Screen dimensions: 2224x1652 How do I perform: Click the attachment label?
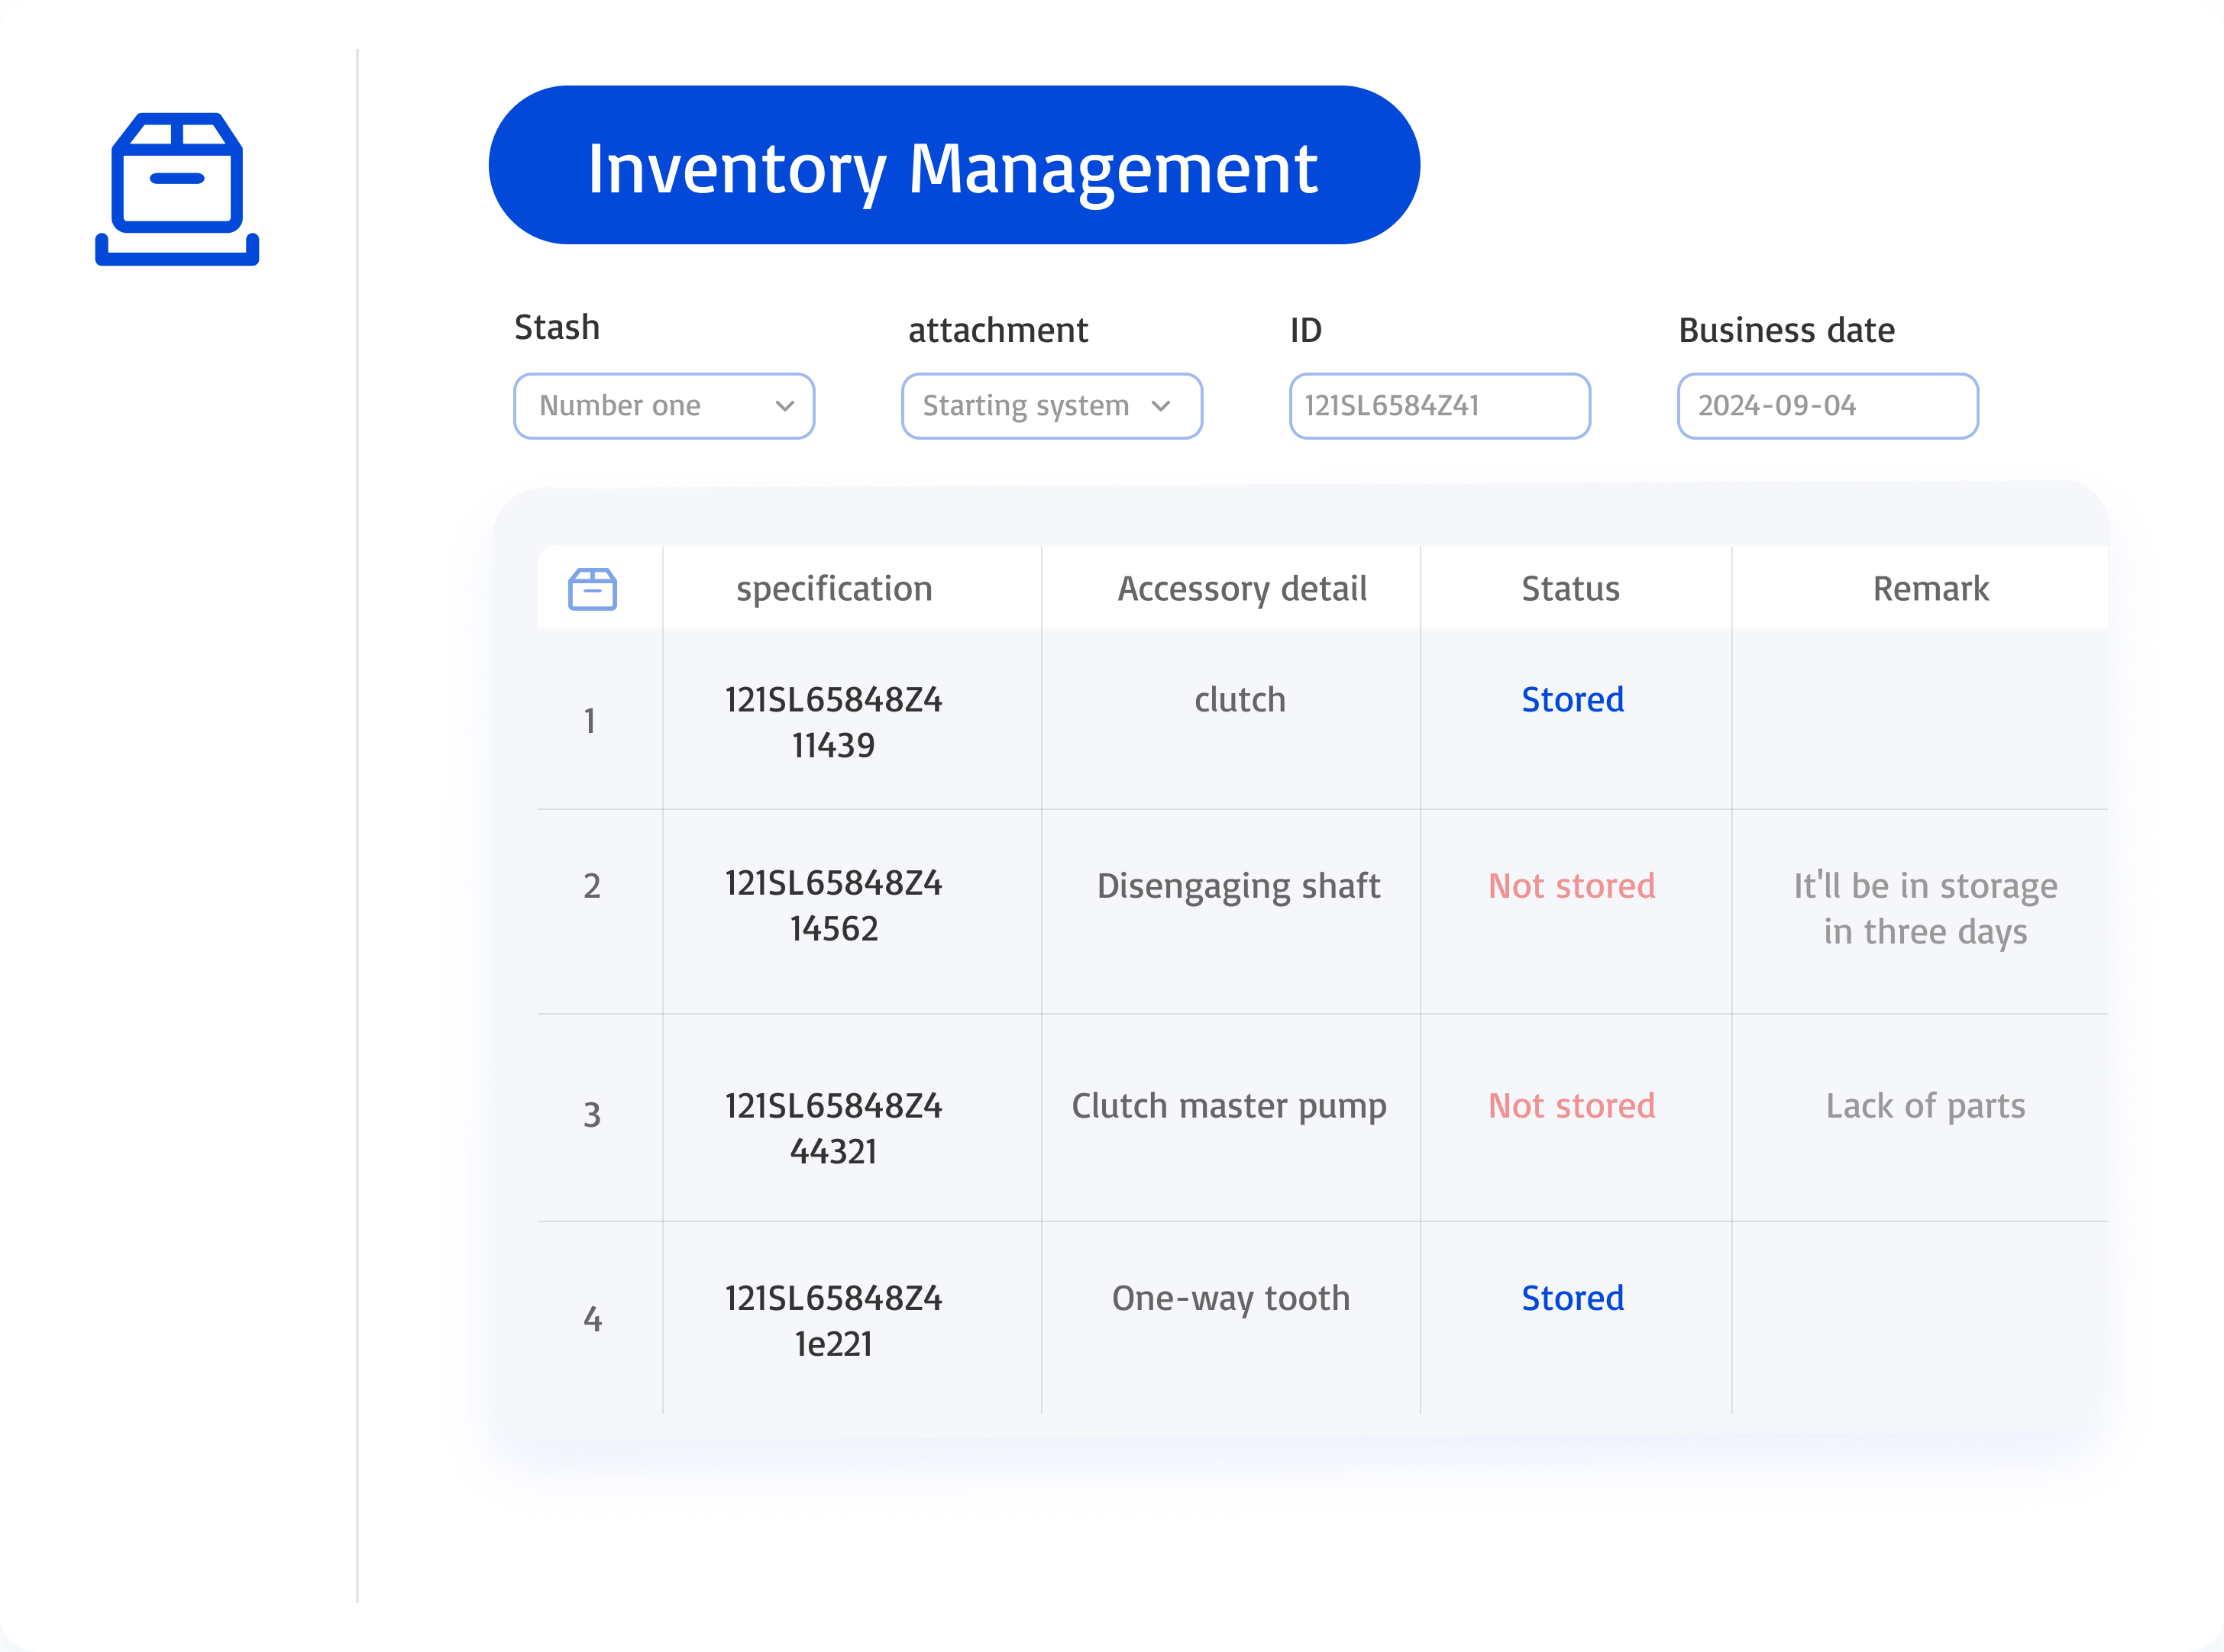998,330
